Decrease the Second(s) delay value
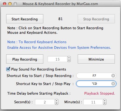Viewport: 121px width, 111px height. click(56, 103)
